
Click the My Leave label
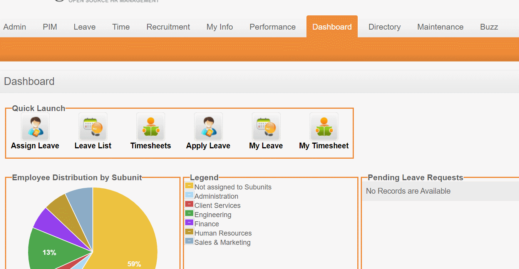pos(266,146)
